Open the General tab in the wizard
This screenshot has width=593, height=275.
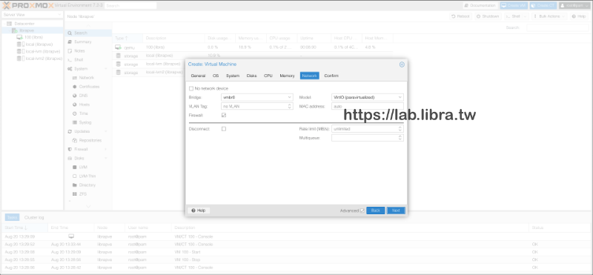(x=198, y=76)
